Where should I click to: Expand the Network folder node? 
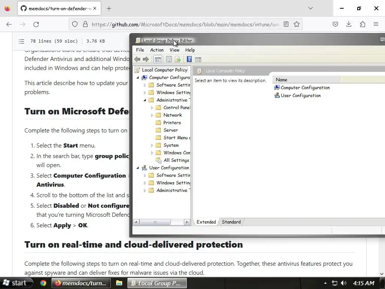152,115
